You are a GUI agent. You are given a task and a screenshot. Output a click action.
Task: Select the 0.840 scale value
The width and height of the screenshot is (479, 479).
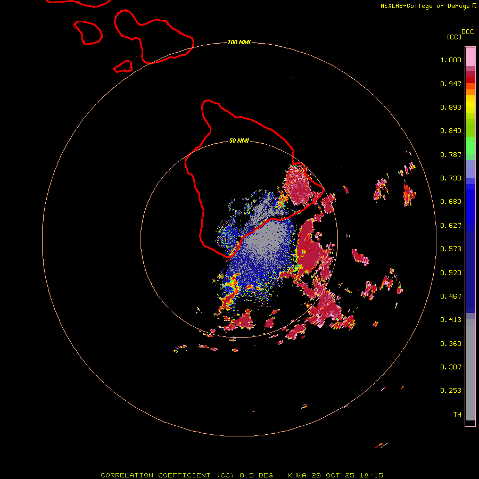coord(451,131)
